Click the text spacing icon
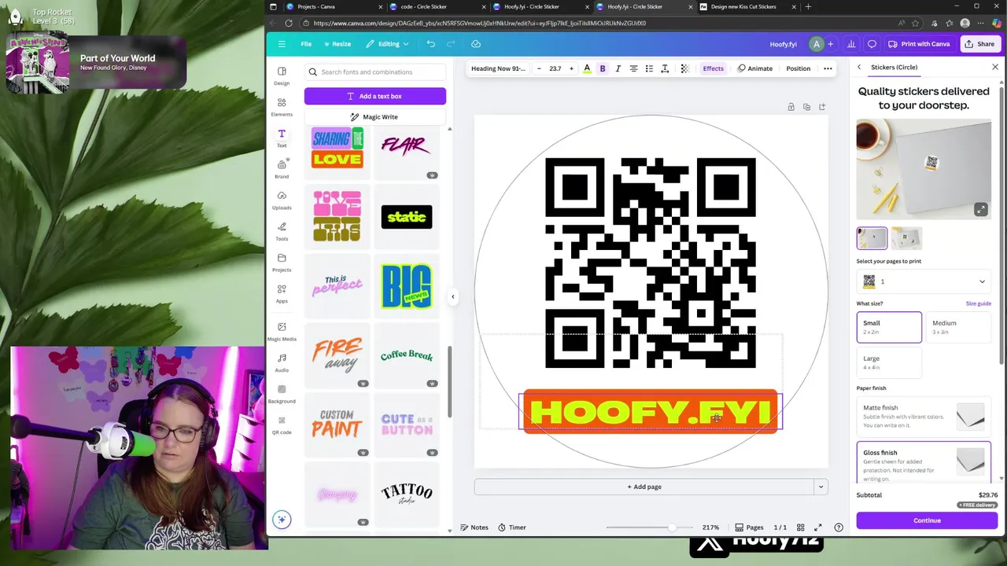The image size is (1007, 566). (665, 68)
